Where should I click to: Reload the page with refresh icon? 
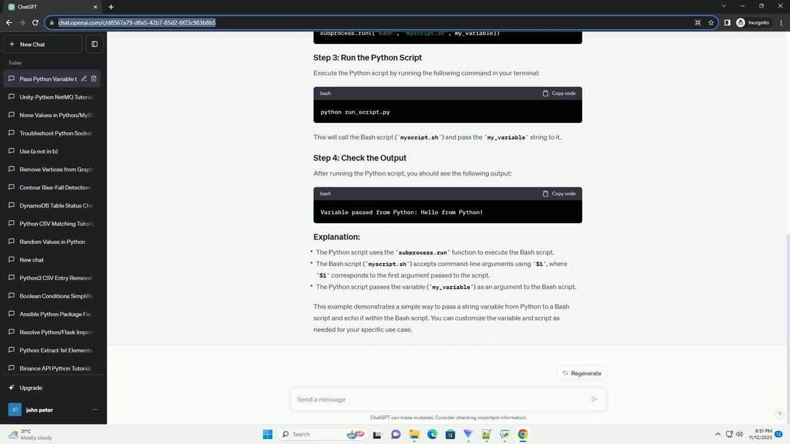click(35, 23)
